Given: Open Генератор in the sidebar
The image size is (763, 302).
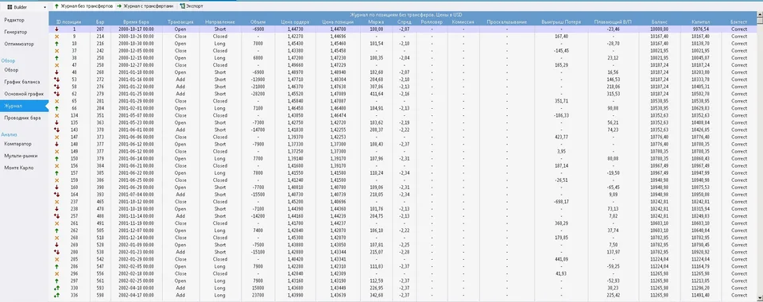Looking at the screenshot, I should click(16, 32).
